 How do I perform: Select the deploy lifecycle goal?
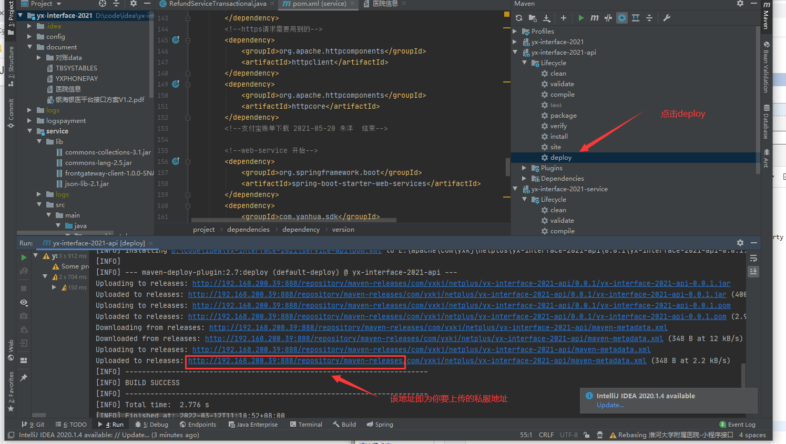click(x=560, y=157)
